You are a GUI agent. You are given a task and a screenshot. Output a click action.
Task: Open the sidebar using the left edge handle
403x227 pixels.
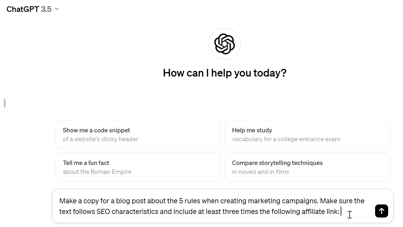(5, 103)
